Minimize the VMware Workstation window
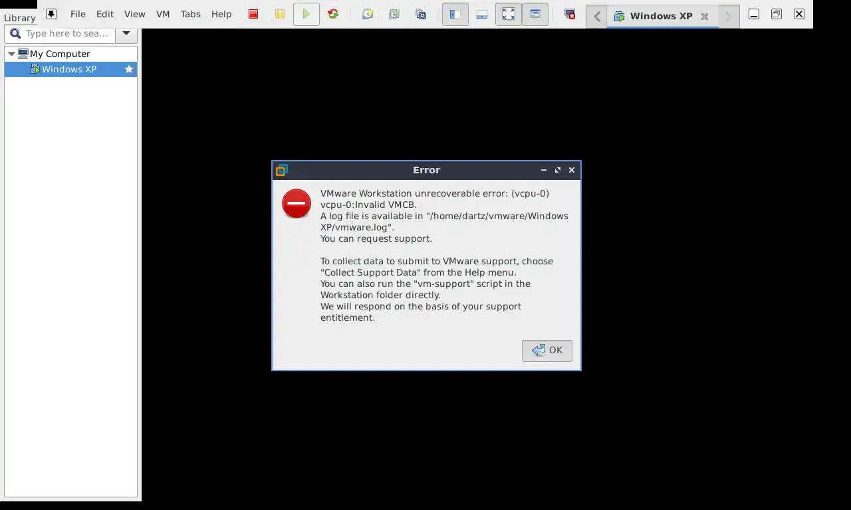 754,14
